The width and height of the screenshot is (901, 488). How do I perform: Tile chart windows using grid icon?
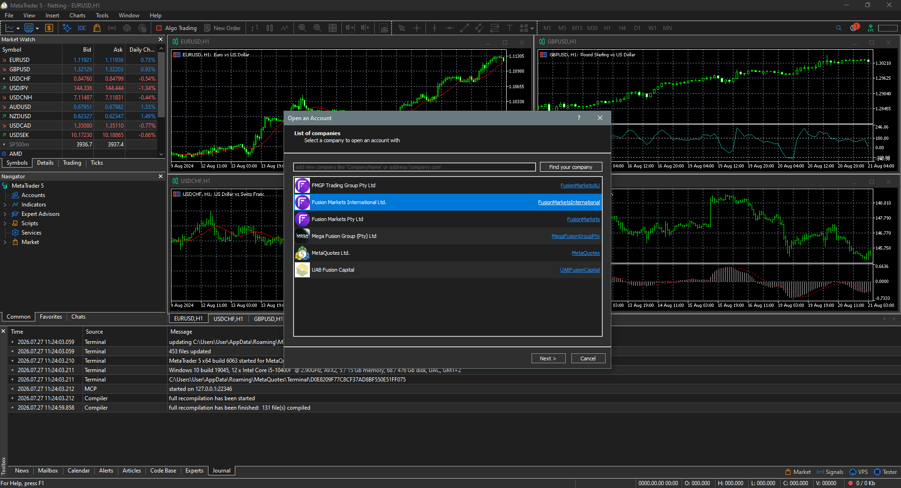332,28
